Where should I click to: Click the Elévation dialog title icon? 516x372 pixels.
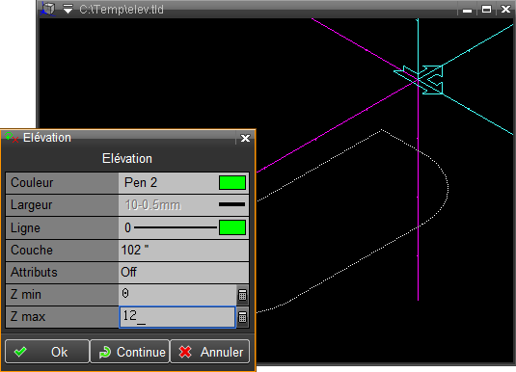pyautogui.click(x=12, y=137)
